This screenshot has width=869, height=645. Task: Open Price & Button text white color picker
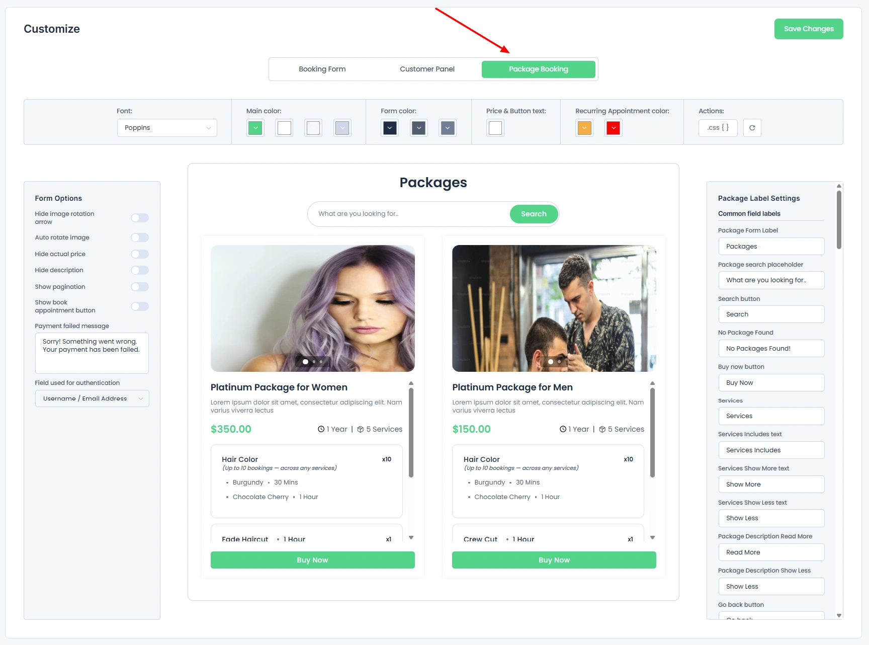coord(495,128)
